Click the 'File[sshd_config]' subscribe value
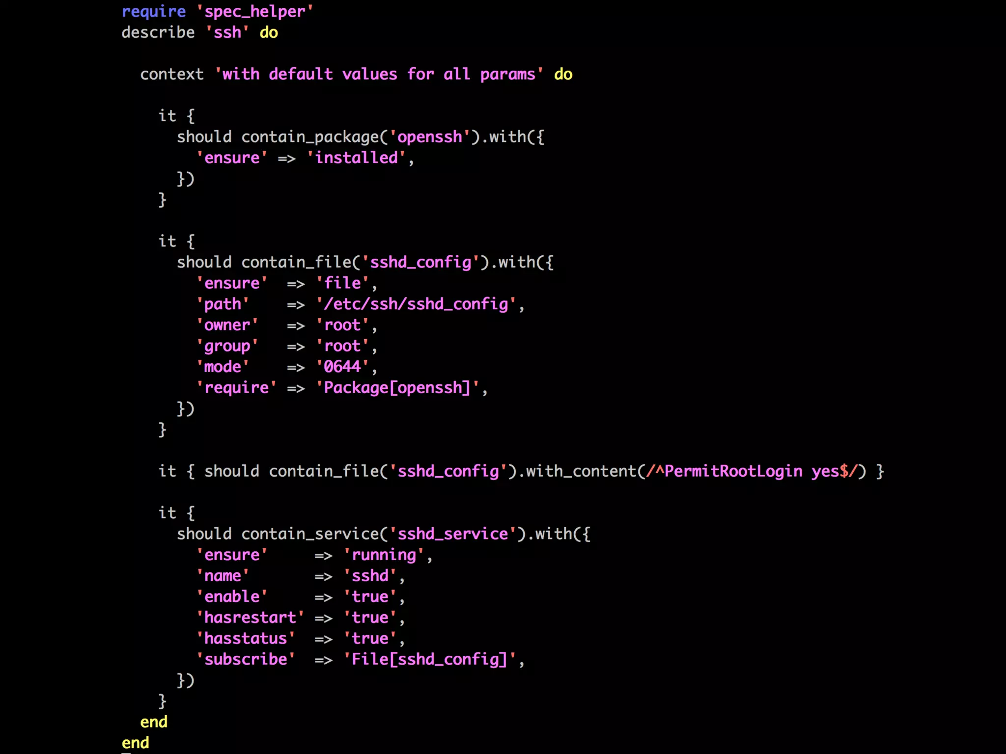This screenshot has height=754, width=1006. 430,659
